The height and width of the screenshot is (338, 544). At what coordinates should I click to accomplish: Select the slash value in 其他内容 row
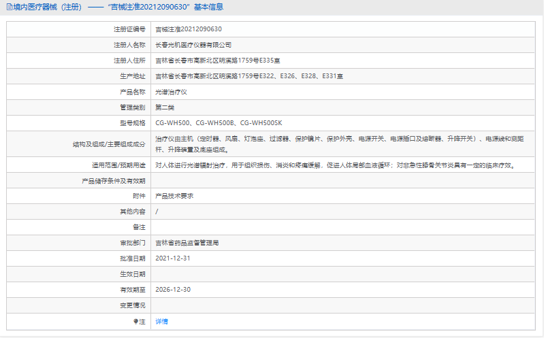point(157,212)
